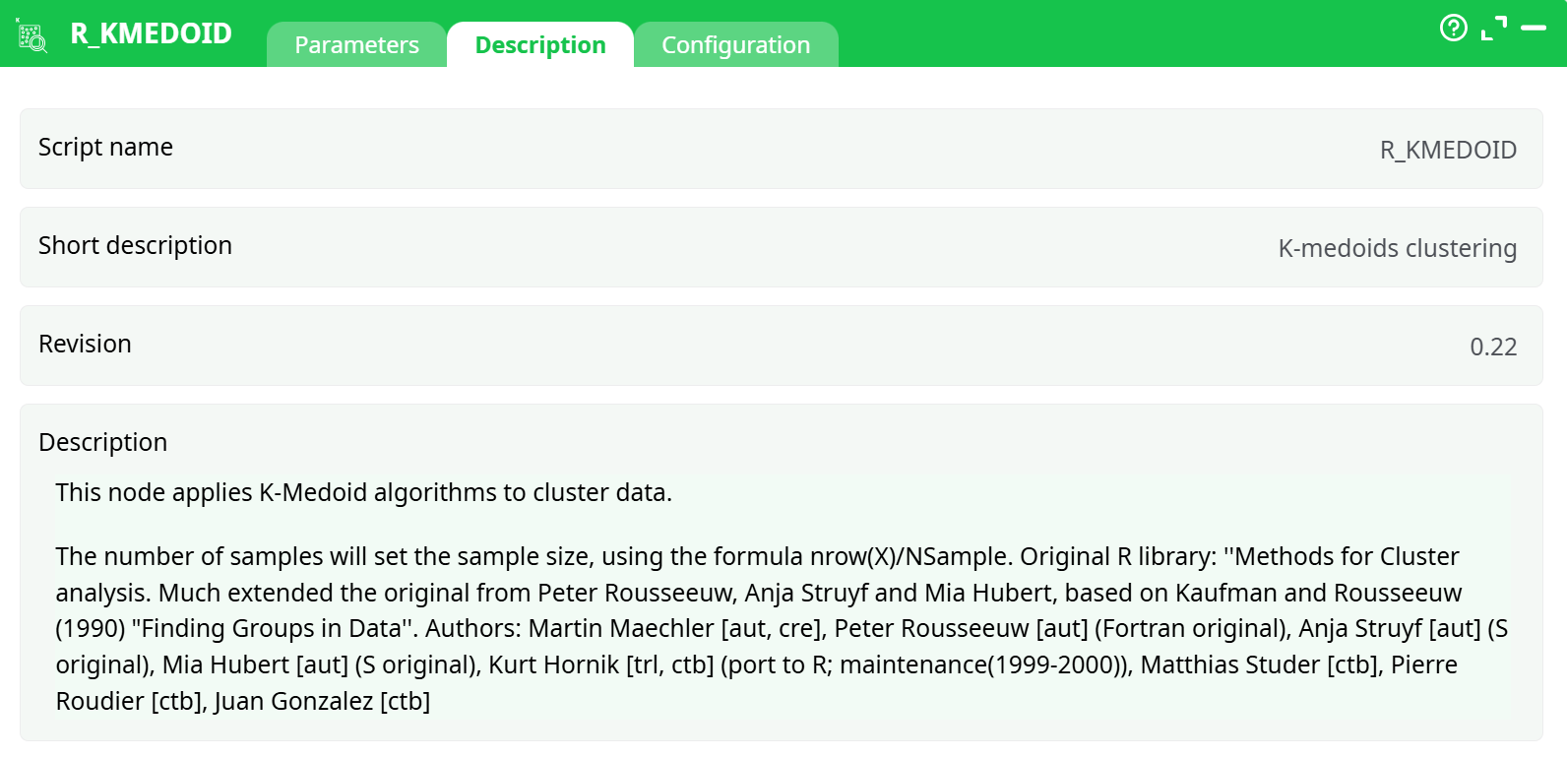
Task: Select the K-medoids clustering value text
Action: (x=1397, y=248)
